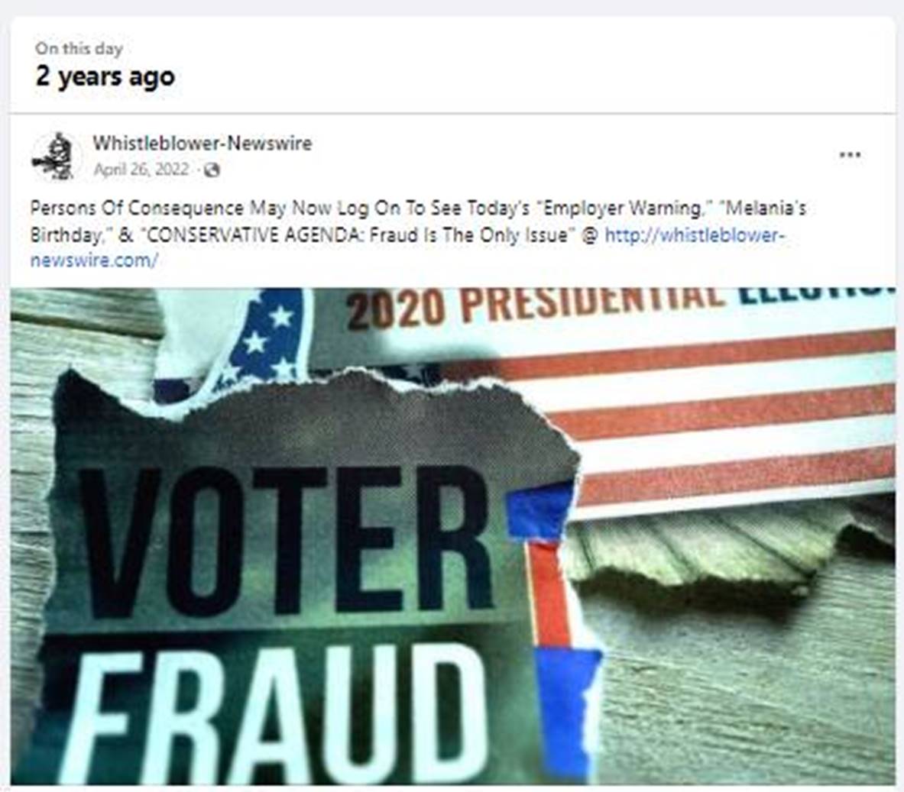Open the three-dot post options menu
This screenshot has height=792, width=904.
coord(851,154)
